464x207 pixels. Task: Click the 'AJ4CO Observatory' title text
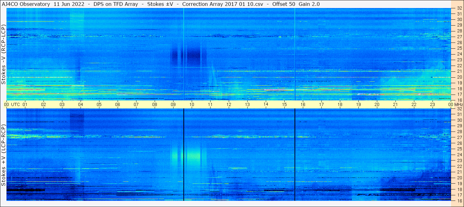[26, 4]
